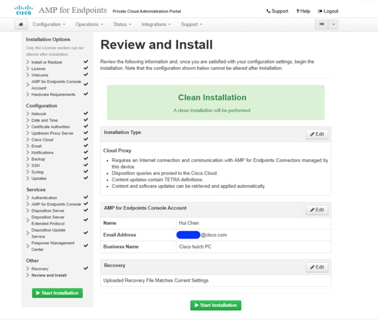Click the @cisco.com email value
The width and height of the screenshot is (378, 320).
point(214,235)
